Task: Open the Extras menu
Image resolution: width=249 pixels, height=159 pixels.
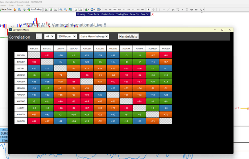Action: [x=11, y=6]
